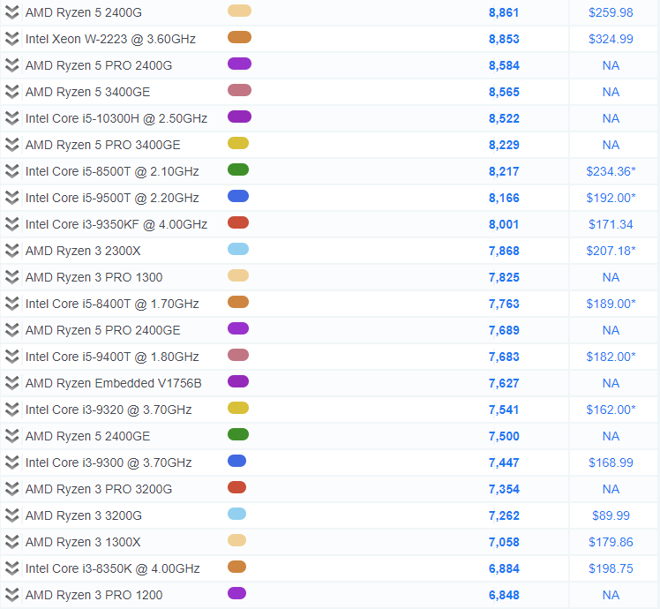Screen dimensions: 660x609
Task: Expand the AMD Ryzen Embedded V1756B row chevron
Action: pyautogui.click(x=11, y=383)
